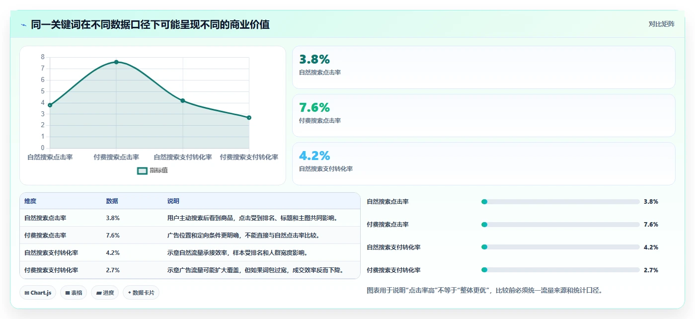This screenshot has height=319, width=695.
Task: Click the 指标值 legend label
Action: (159, 170)
